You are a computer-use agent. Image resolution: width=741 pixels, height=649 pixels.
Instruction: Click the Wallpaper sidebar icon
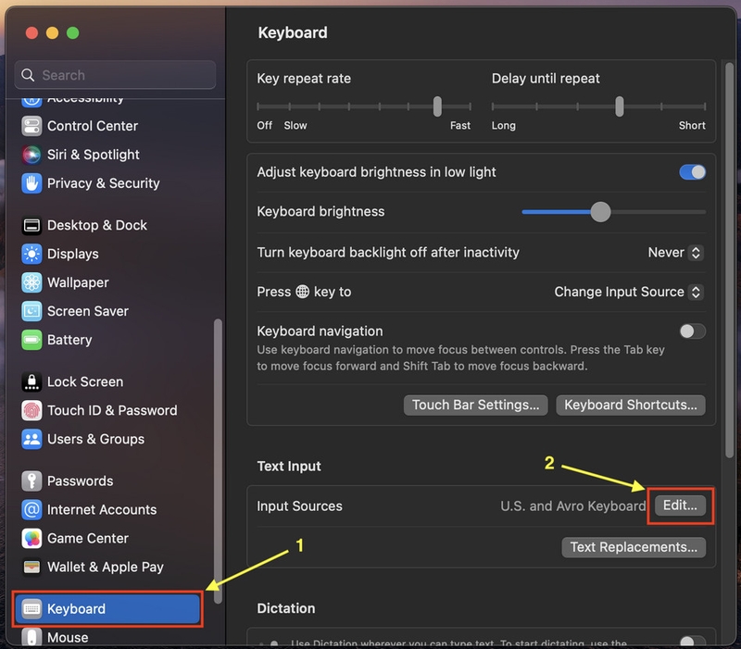tap(32, 282)
